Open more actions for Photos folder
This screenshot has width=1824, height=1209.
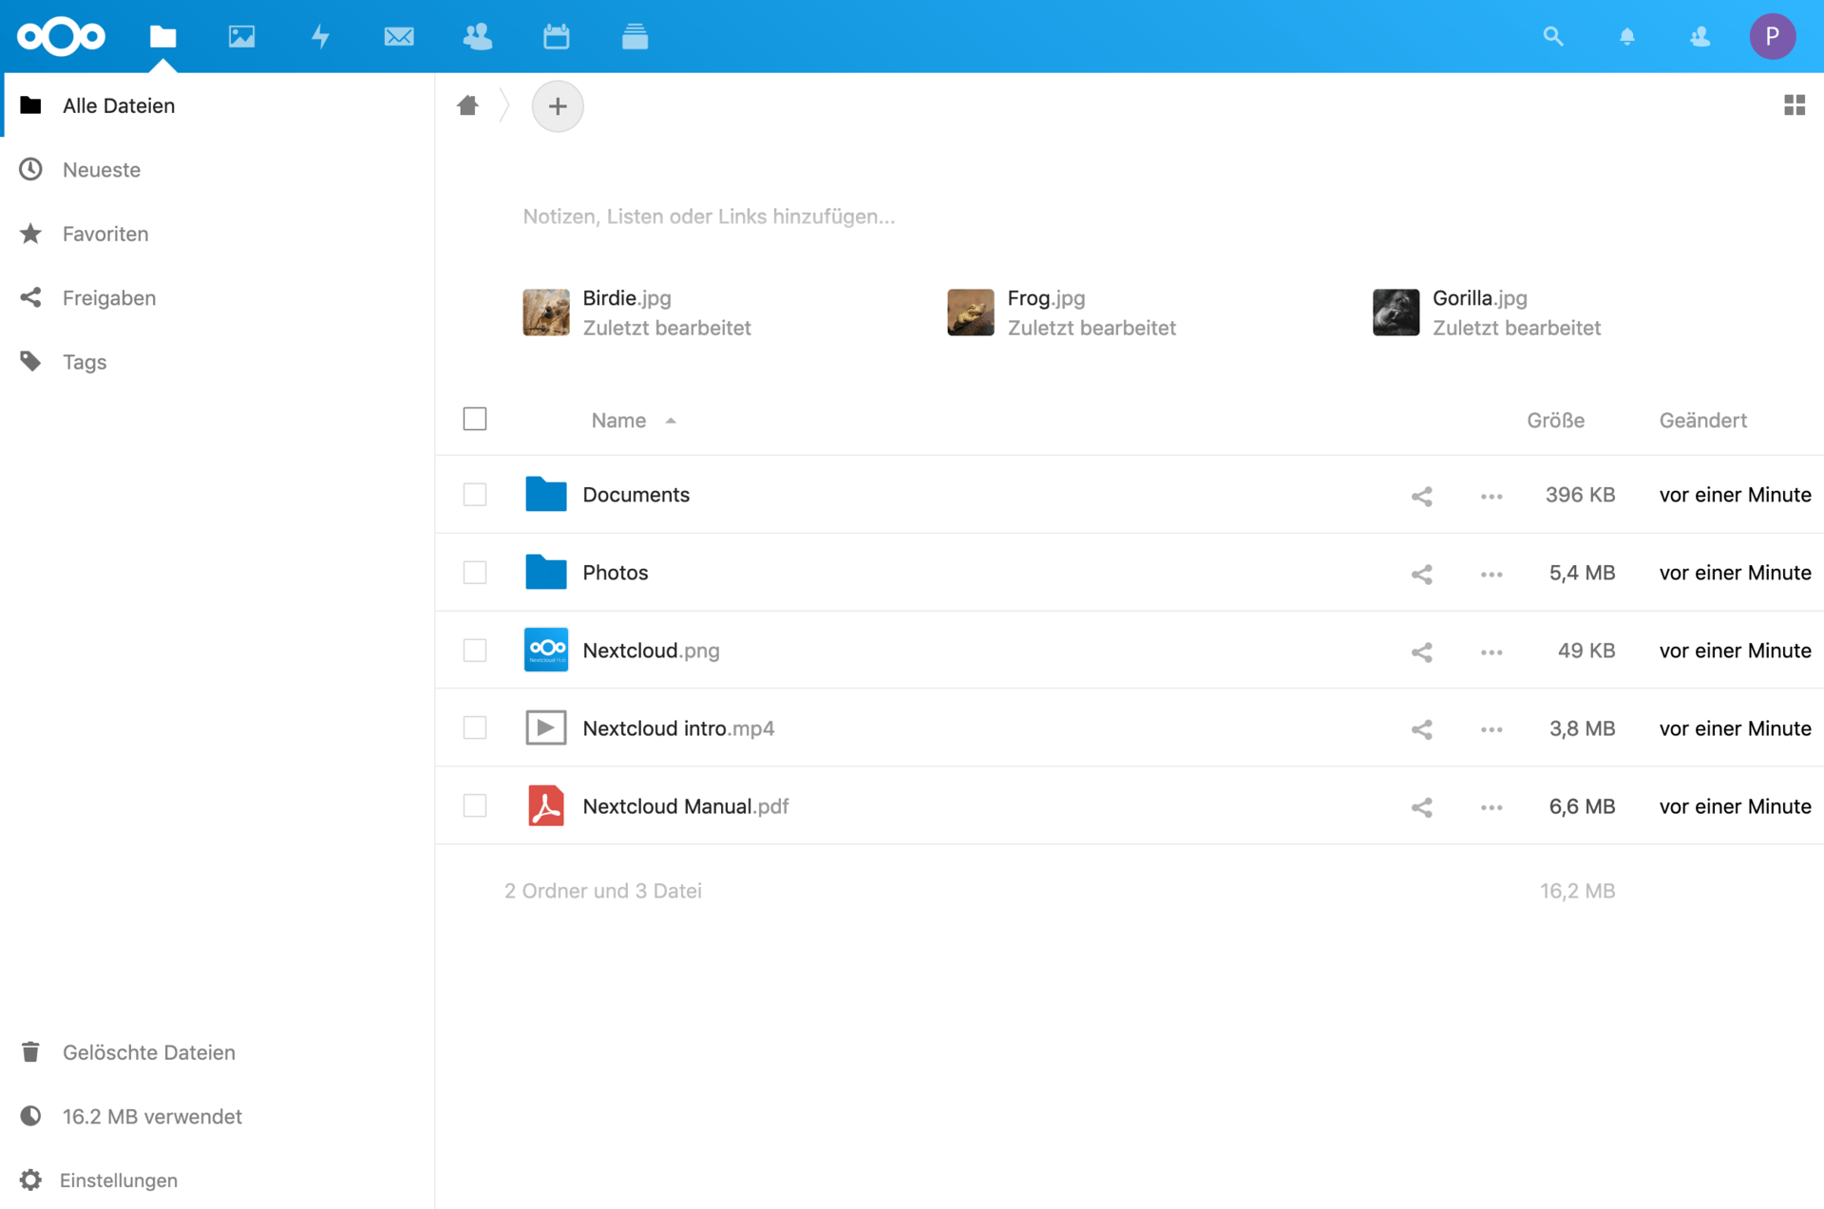tap(1491, 574)
